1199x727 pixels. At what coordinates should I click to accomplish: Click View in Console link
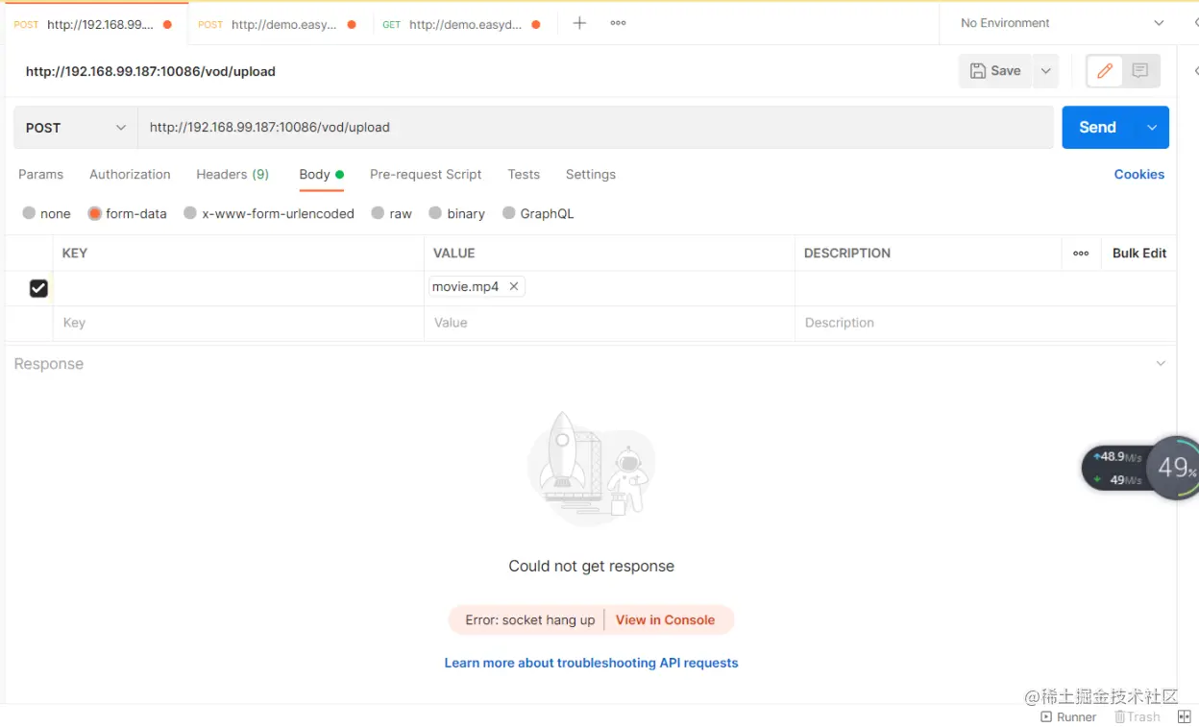coord(665,619)
